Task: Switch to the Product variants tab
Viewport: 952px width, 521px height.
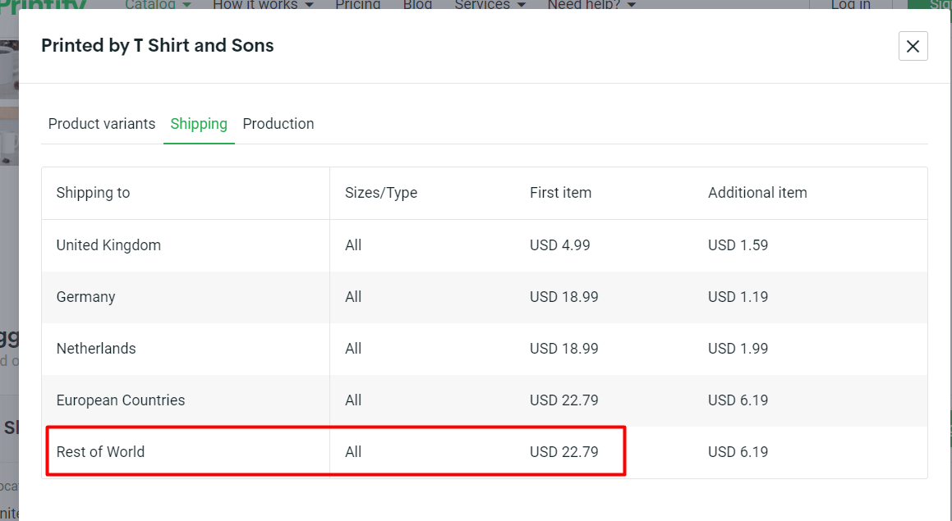Action: [101, 124]
